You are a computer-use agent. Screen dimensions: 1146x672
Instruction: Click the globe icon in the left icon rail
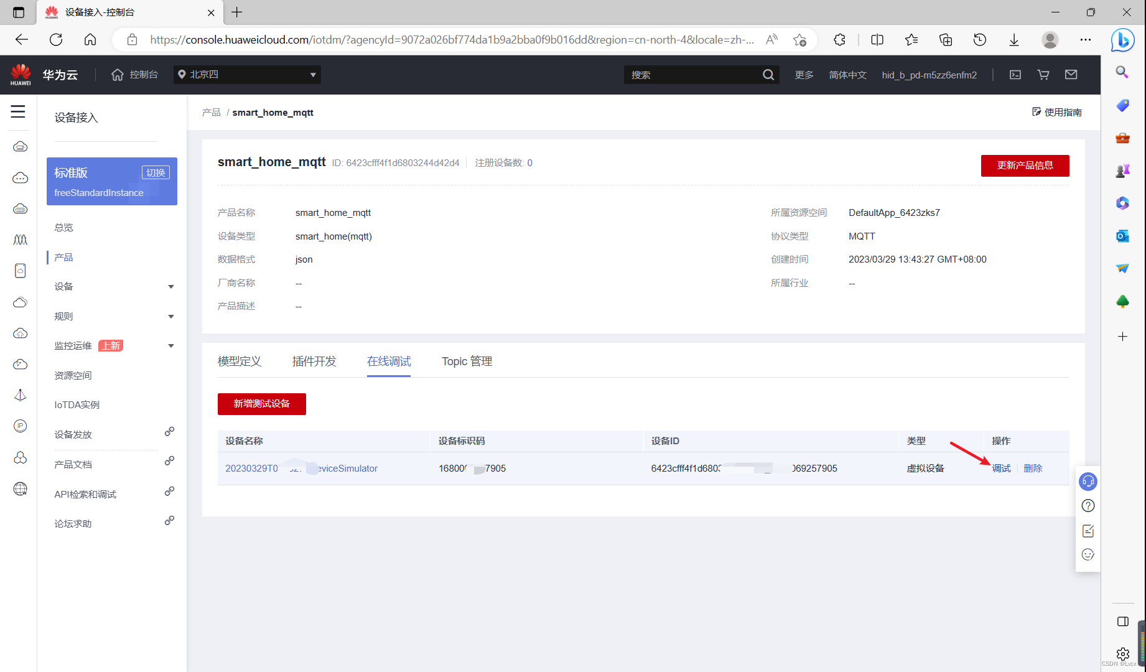[21, 489]
